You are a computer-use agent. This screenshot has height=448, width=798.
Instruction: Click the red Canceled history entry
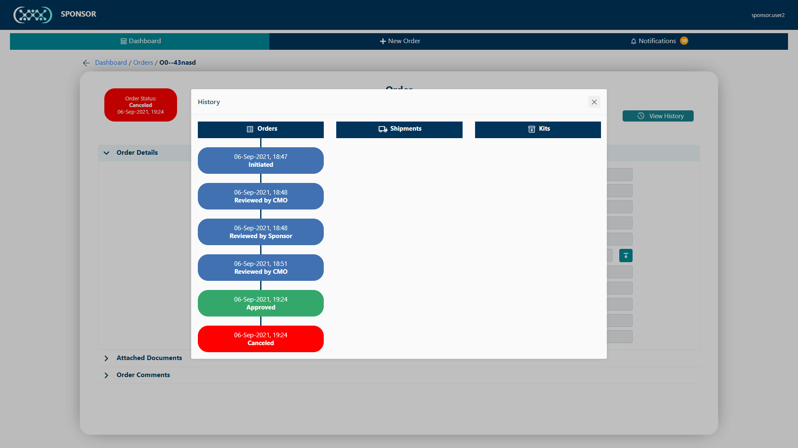tap(261, 339)
